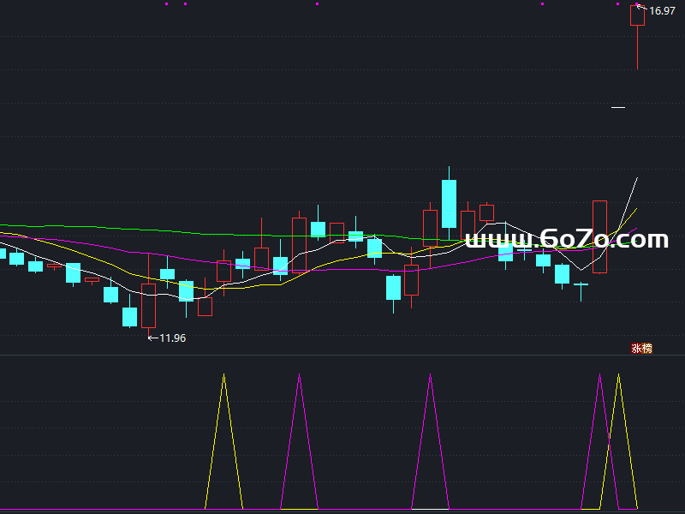Select the red candlestick above the 11.96 label

[x=149, y=305]
